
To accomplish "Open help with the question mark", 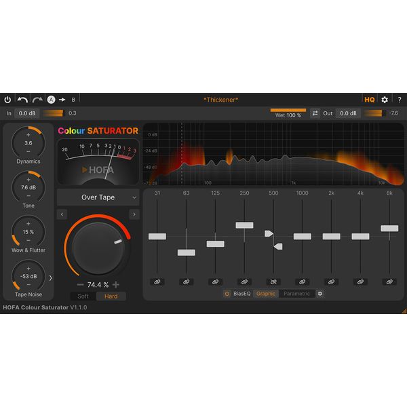I will pos(400,100).
